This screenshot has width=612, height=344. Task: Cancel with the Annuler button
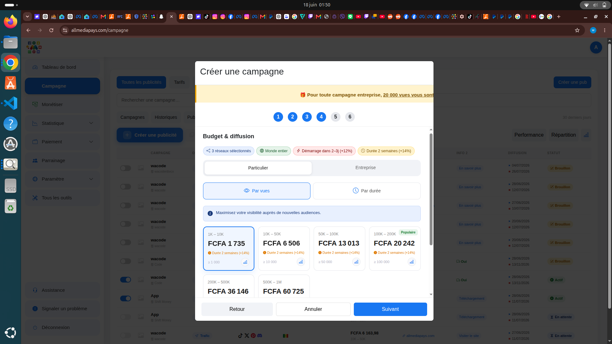[313, 309]
